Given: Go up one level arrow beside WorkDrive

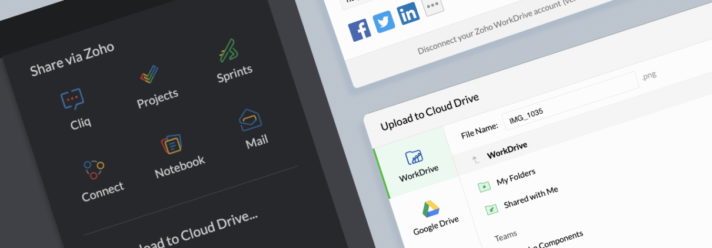Looking at the screenshot, I should 476,158.
